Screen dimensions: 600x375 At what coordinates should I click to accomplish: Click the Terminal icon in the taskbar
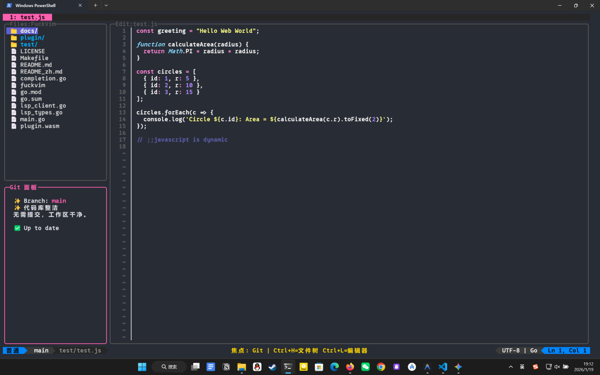[288, 367]
